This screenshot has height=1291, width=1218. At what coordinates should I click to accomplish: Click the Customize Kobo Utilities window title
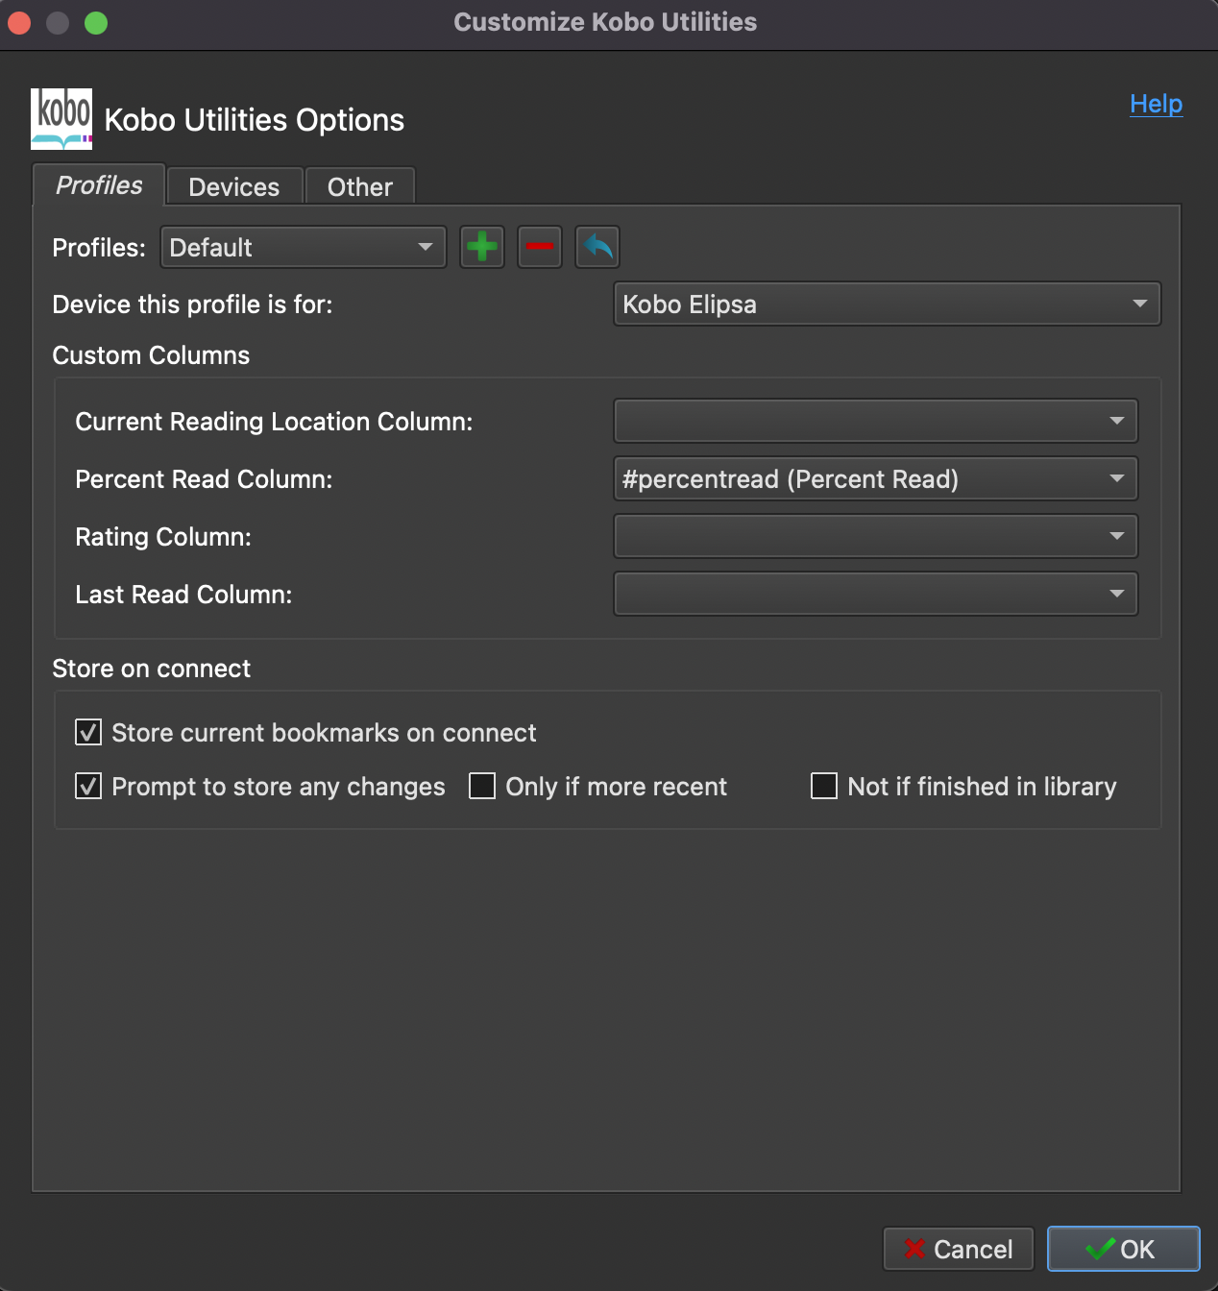605,22
